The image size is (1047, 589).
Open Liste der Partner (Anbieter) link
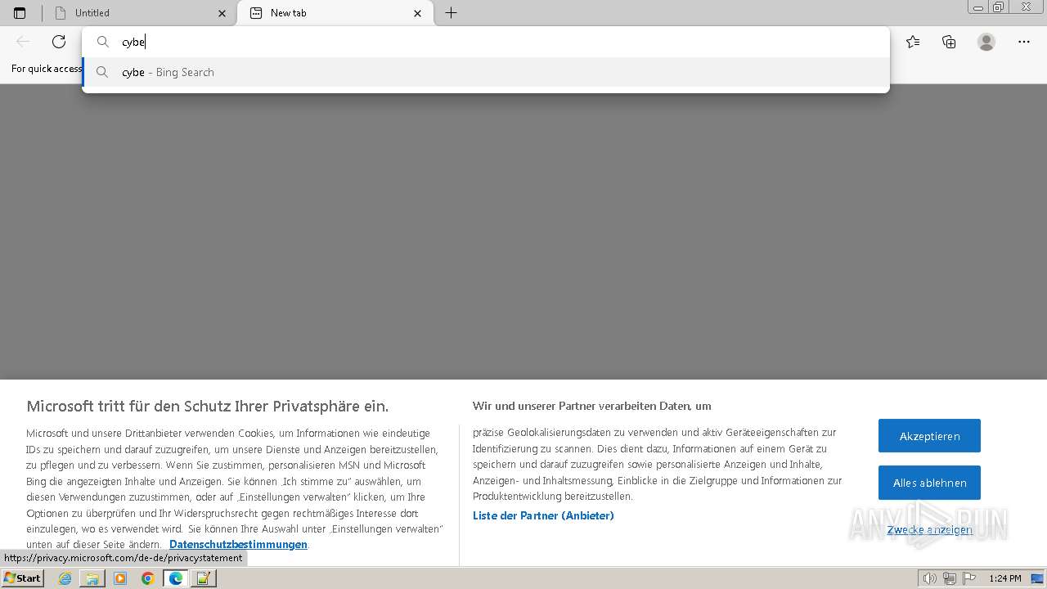click(543, 515)
